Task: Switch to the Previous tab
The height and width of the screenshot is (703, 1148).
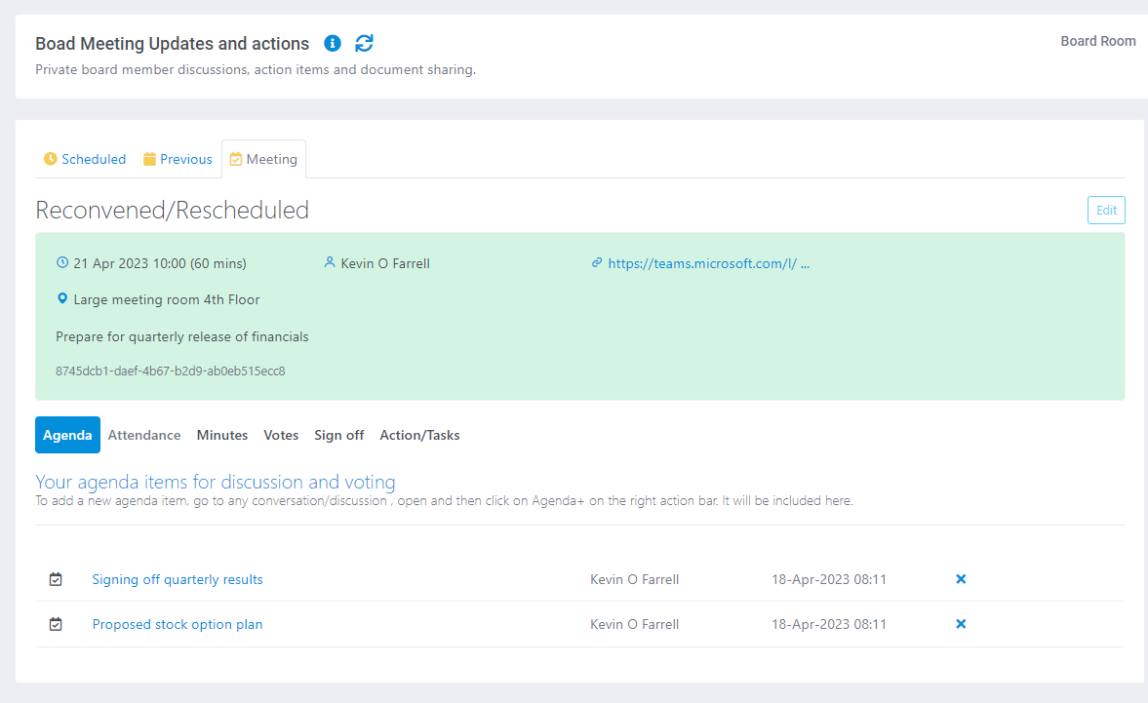Action: [178, 159]
